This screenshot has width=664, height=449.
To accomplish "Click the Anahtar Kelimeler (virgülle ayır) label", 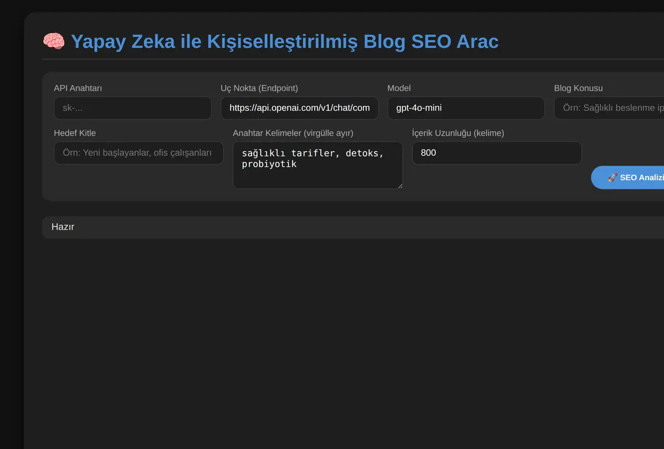I will (293, 133).
